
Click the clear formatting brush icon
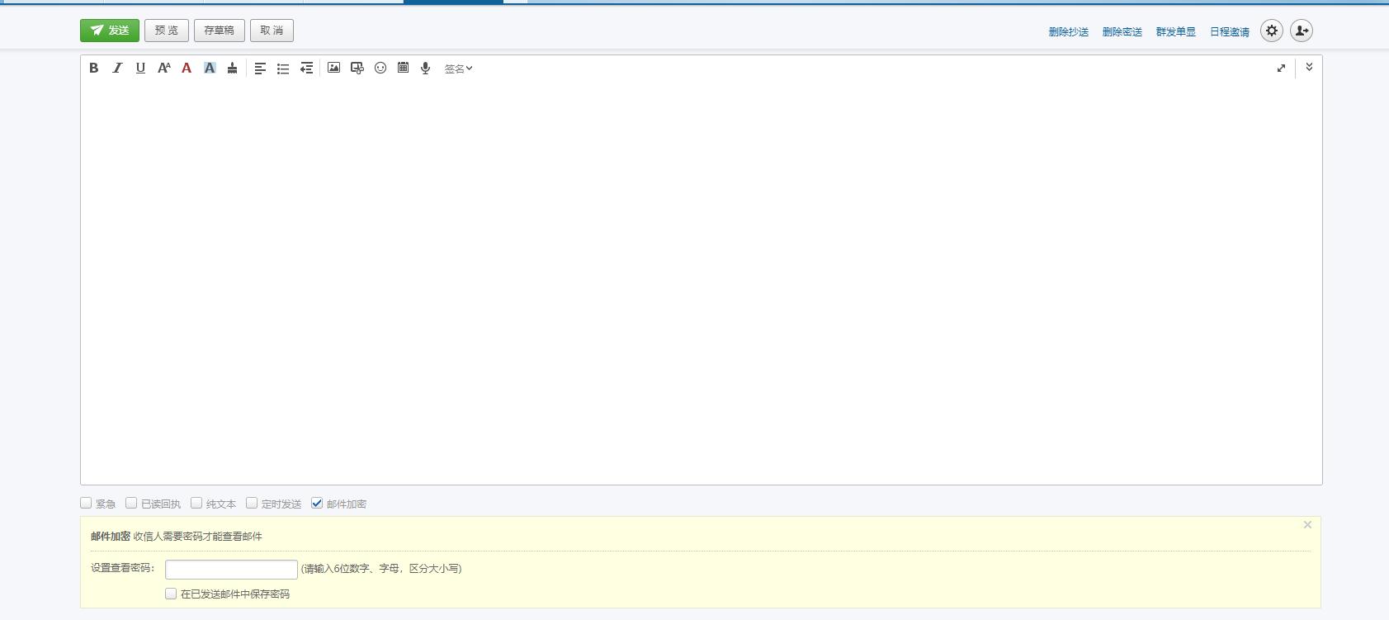pos(233,69)
